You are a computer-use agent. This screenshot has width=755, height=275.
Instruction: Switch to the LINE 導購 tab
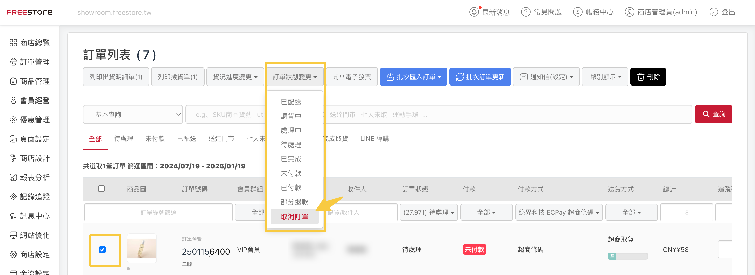pyautogui.click(x=375, y=139)
